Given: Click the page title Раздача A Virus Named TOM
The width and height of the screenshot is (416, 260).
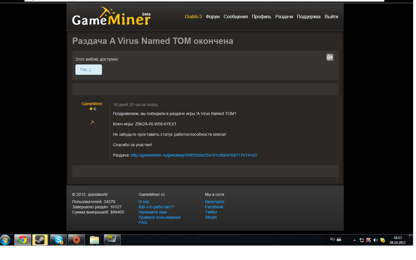Looking at the screenshot, I should coord(153,41).
